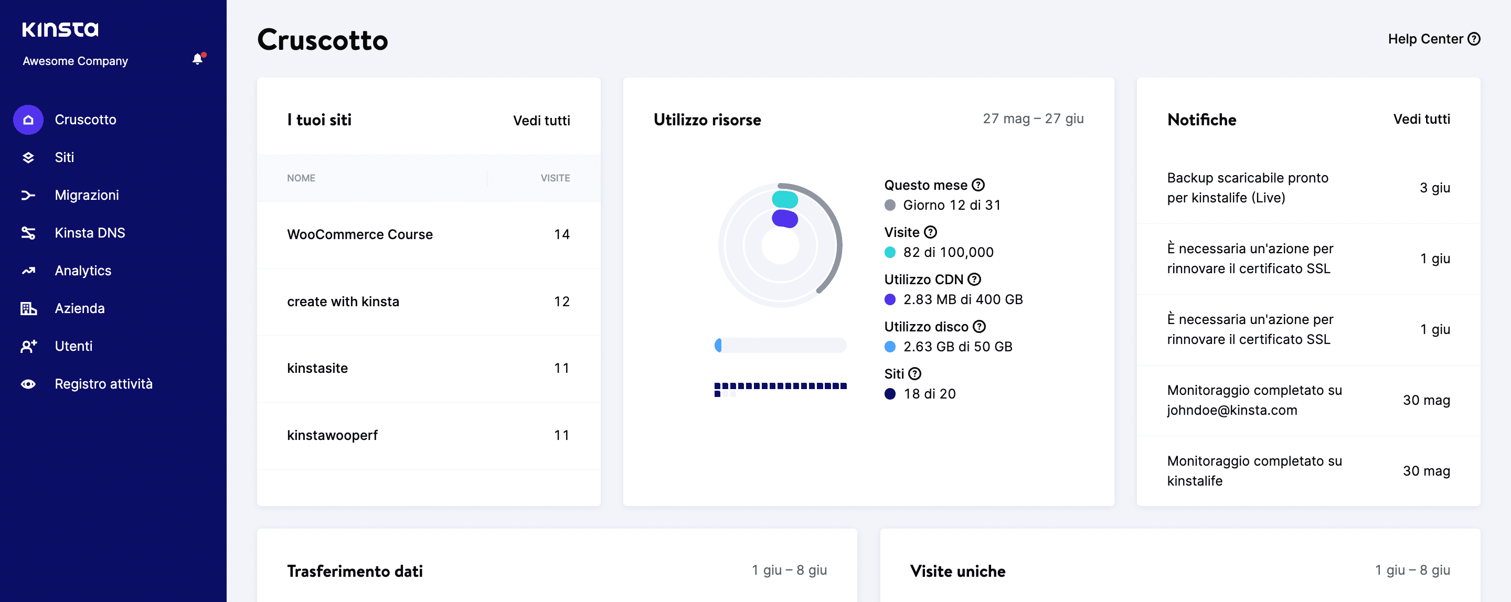This screenshot has width=1511, height=602.
Task: Click Vedi tutti in Notifiche
Action: pos(1421,120)
